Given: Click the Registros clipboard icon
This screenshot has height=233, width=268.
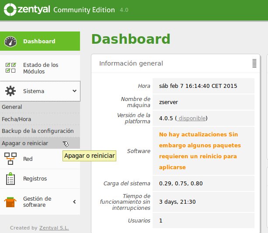Looking at the screenshot, I should tap(10, 179).
